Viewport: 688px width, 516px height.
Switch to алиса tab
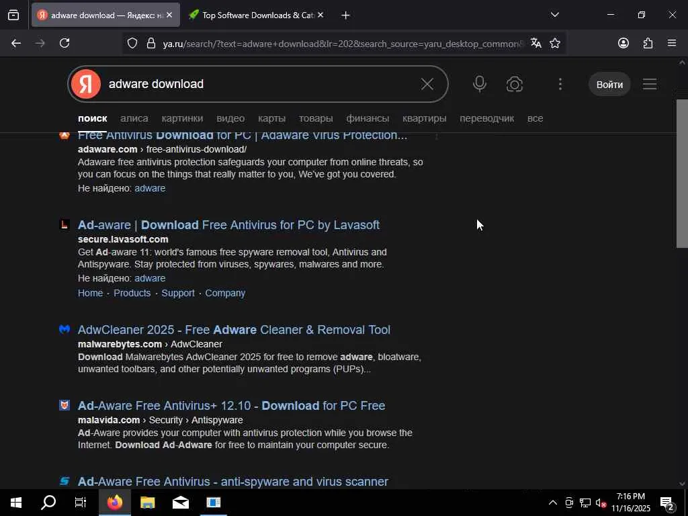tap(134, 118)
